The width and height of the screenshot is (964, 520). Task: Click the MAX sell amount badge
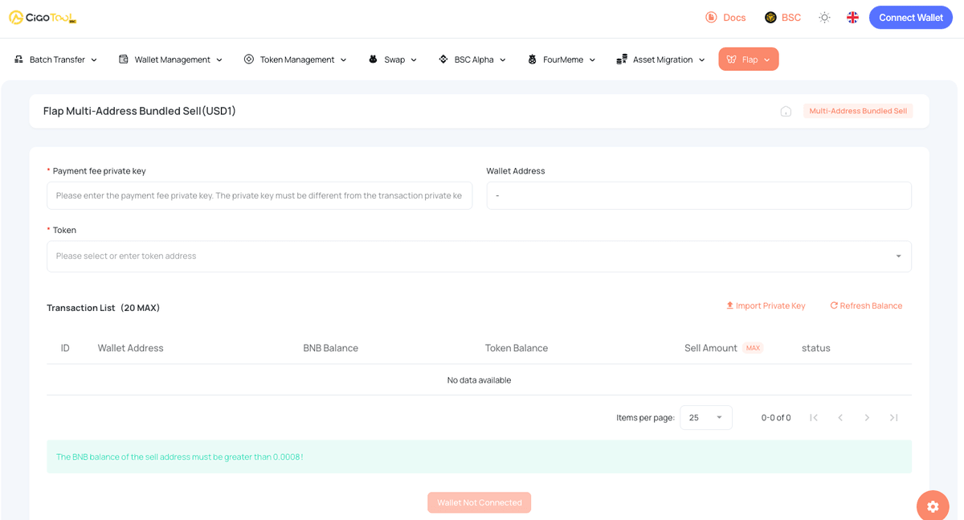[x=753, y=348]
